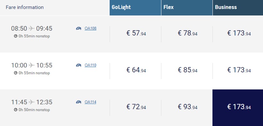
Task: Open flight details link OA110
Action: point(90,65)
